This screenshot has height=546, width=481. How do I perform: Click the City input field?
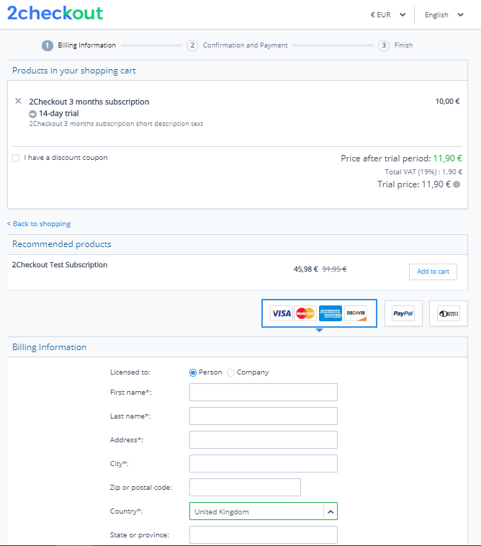(x=264, y=463)
